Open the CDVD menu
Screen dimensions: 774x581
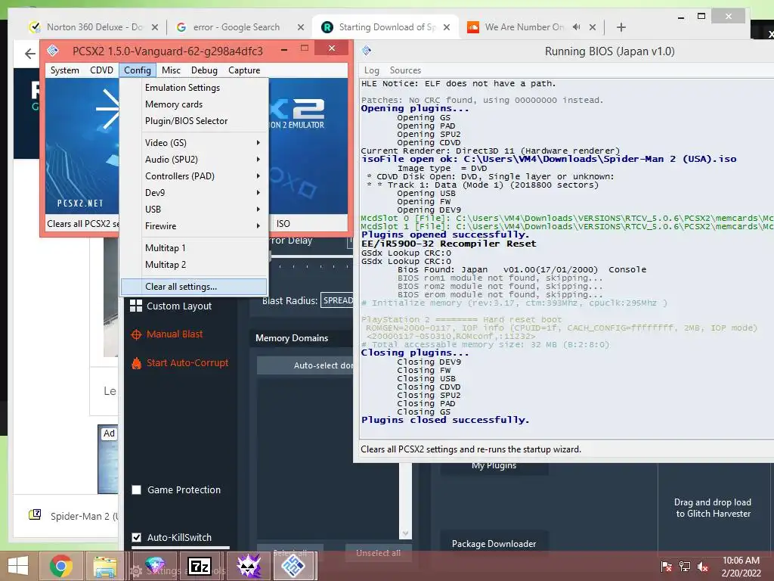(x=102, y=70)
